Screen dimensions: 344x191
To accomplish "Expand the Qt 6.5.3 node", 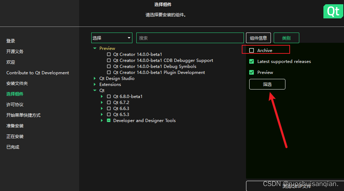I will click(102, 114).
